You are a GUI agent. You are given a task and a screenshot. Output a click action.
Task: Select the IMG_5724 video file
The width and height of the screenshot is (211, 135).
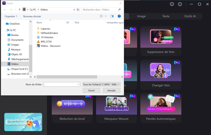tap(44, 42)
